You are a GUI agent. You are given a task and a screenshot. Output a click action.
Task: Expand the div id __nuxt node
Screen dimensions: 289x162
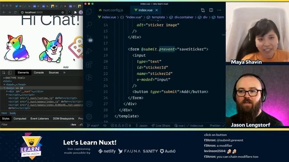7,91
